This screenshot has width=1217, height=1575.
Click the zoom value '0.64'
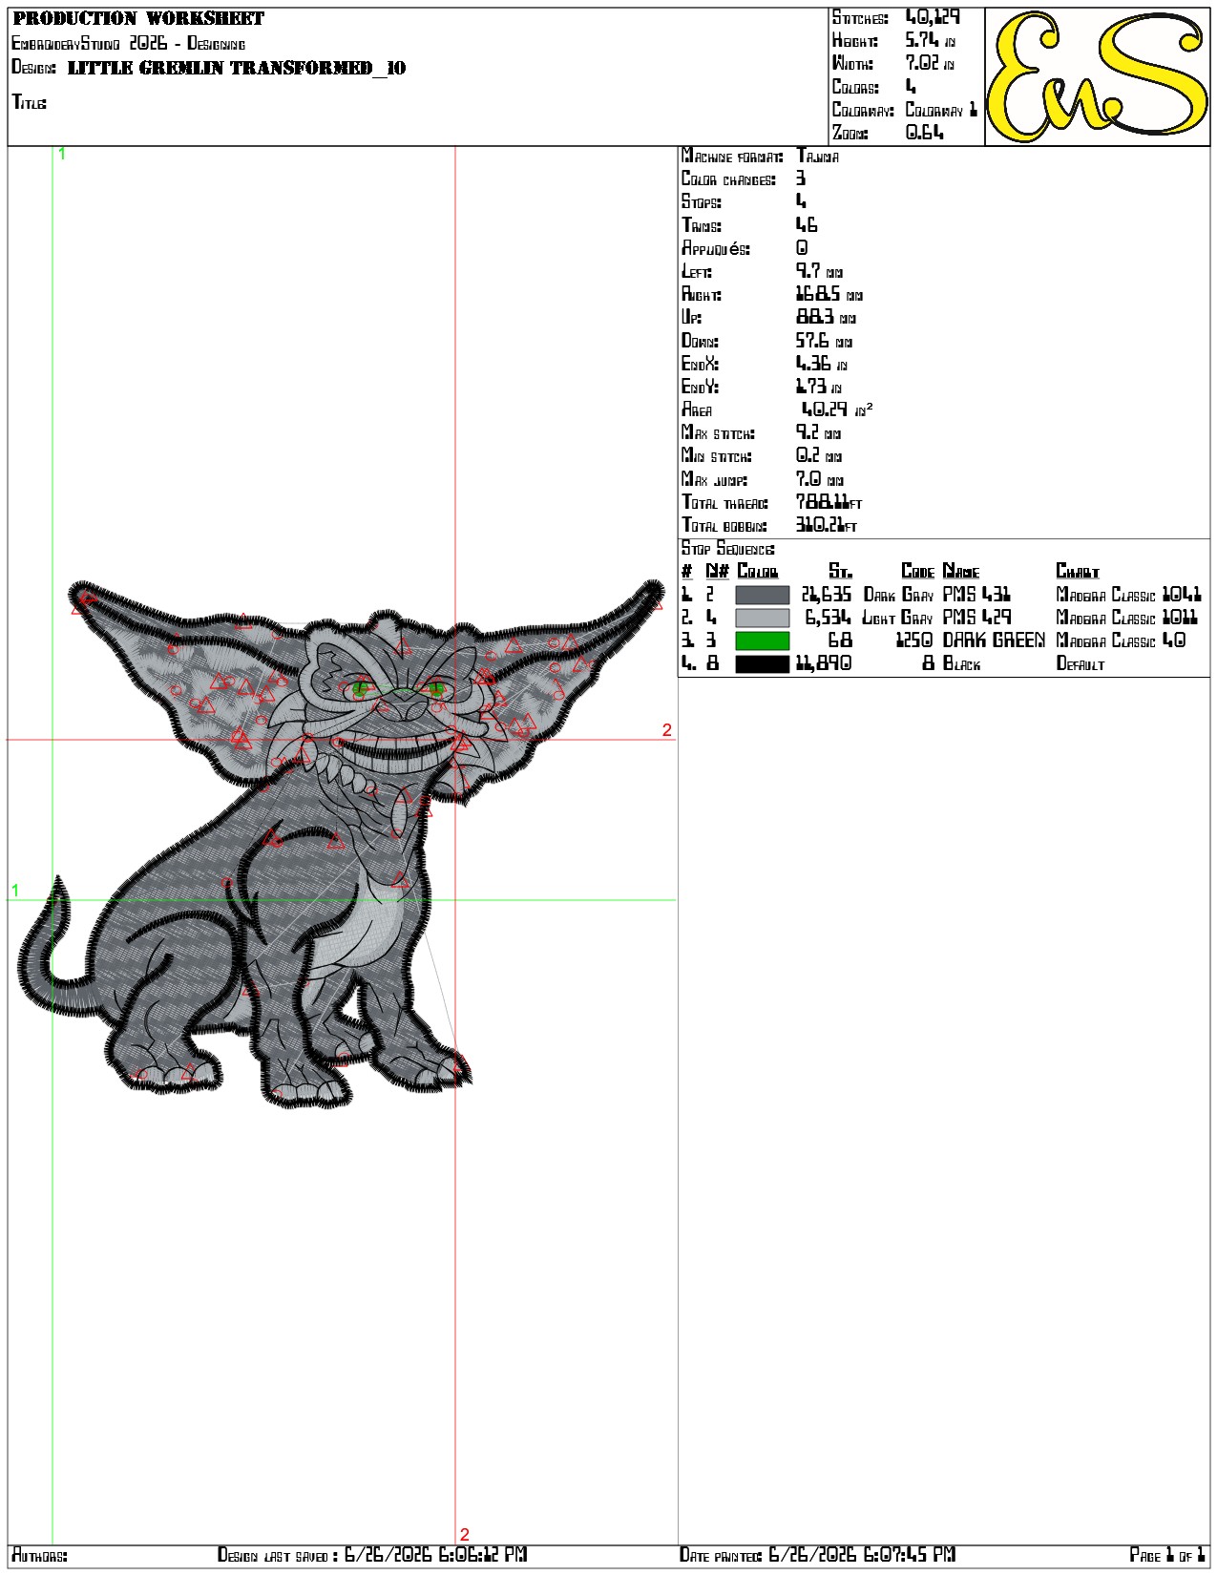[x=924, y=133]
